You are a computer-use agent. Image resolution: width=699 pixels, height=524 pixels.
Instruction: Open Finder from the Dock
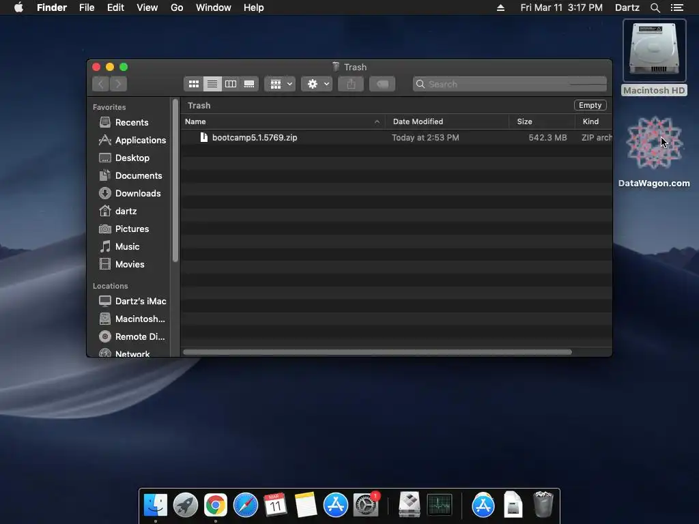point(155,505)
